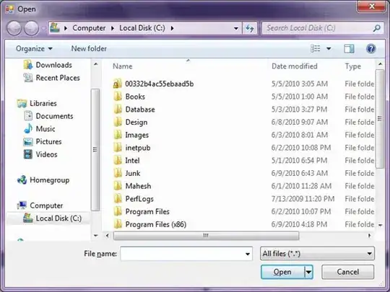Click the Change your view icon
390x292 pixels.
click(x=316, y=48)
